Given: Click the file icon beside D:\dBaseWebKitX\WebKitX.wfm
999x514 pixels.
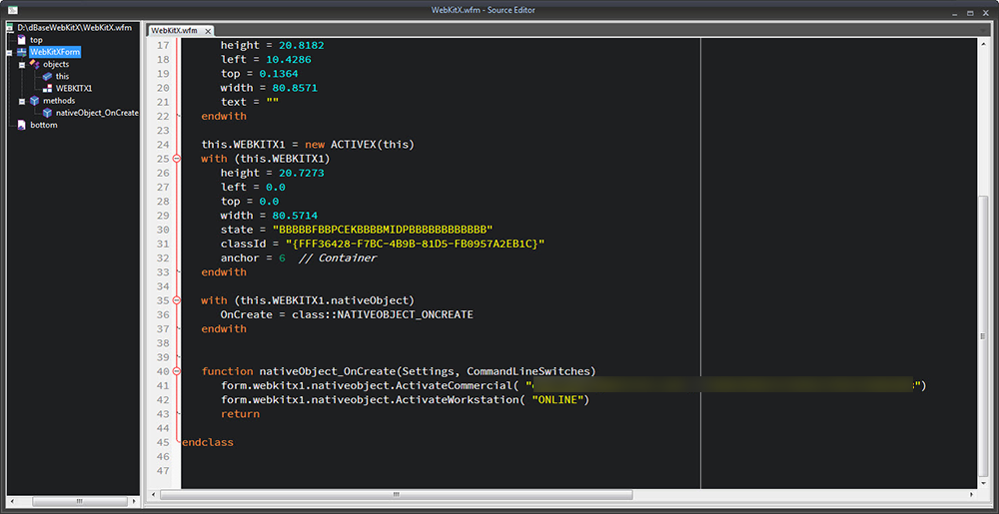Looking at the screenshot, I should (10, 28).
